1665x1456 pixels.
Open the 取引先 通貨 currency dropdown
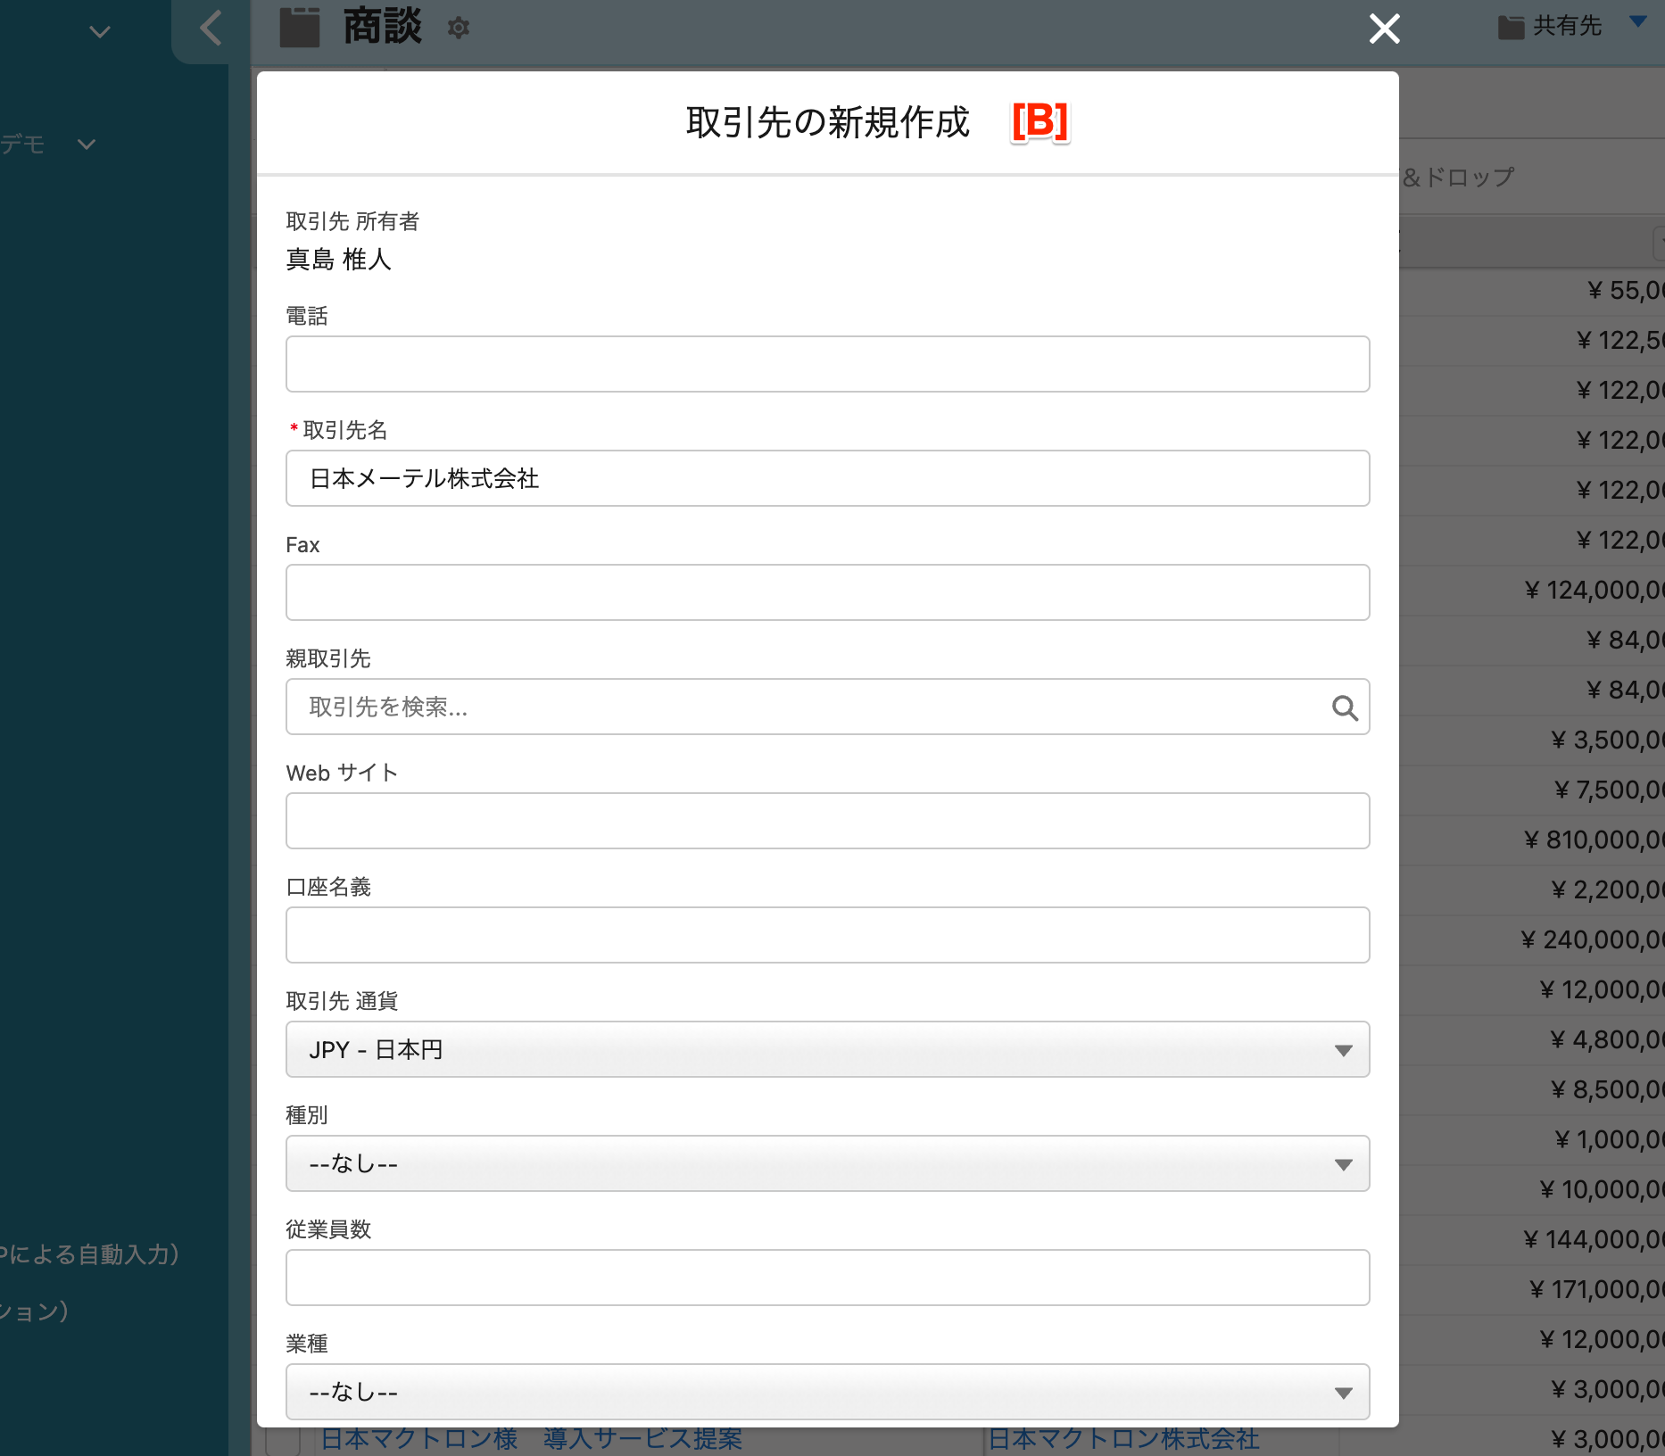pyautogui.click(x=827, y=1050)
